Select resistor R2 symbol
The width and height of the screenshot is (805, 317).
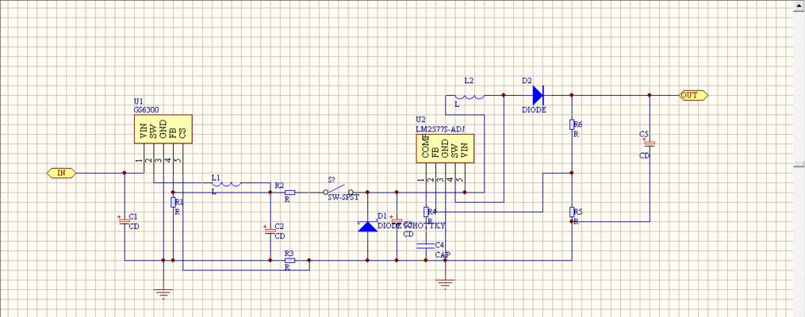289,193
